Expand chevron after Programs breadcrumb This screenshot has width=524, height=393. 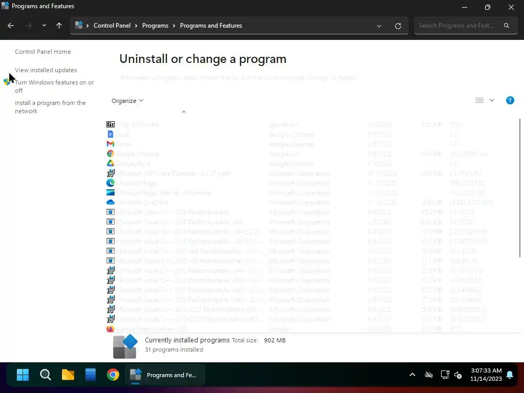pyautogui.click(x=174, y=26)
